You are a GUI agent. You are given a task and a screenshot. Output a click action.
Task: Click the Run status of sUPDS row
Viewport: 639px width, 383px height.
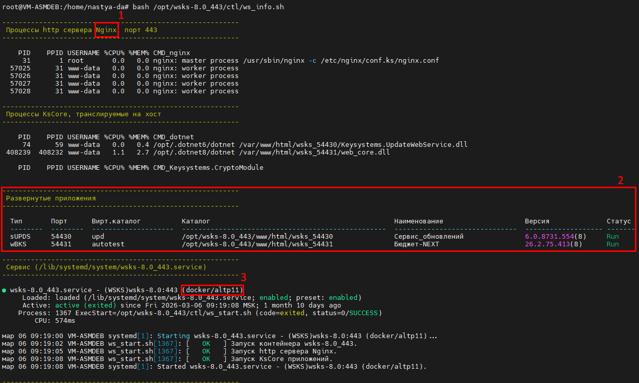pyautogui.click(x=612, y=237)
